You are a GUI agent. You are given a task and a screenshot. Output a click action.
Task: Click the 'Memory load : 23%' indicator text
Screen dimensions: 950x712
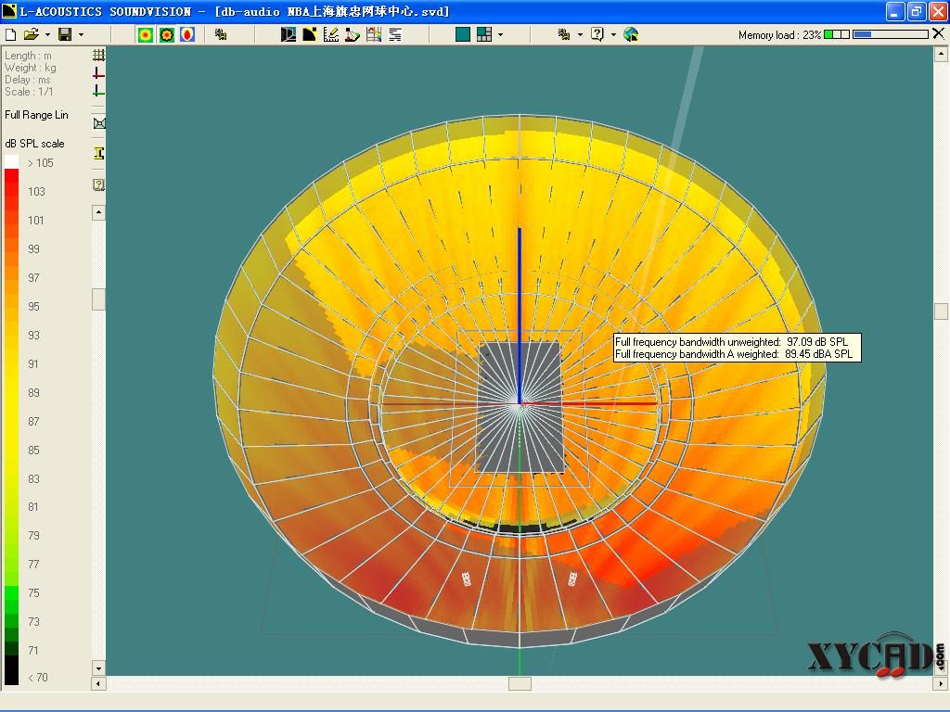pyautogui.click(x=779, y=35)
